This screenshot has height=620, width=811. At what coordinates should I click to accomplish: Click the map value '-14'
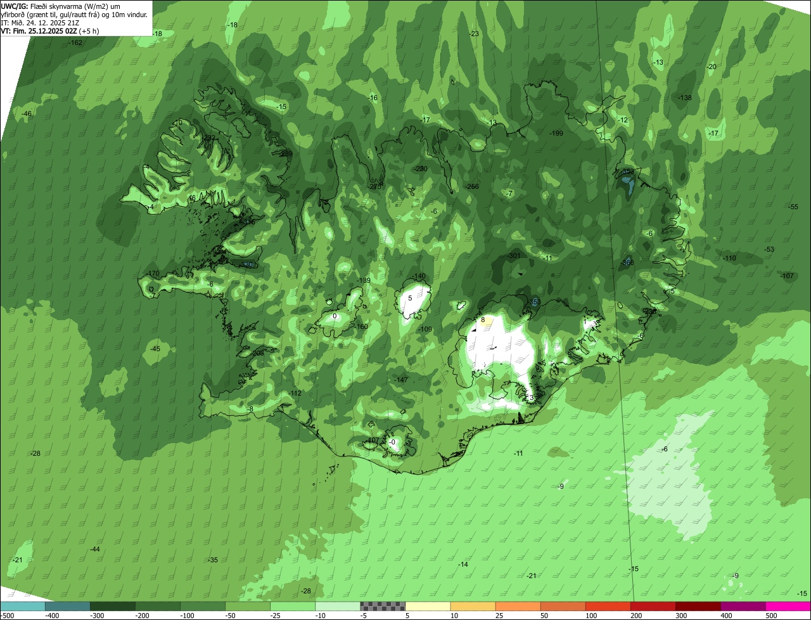(x=463, y=565)
